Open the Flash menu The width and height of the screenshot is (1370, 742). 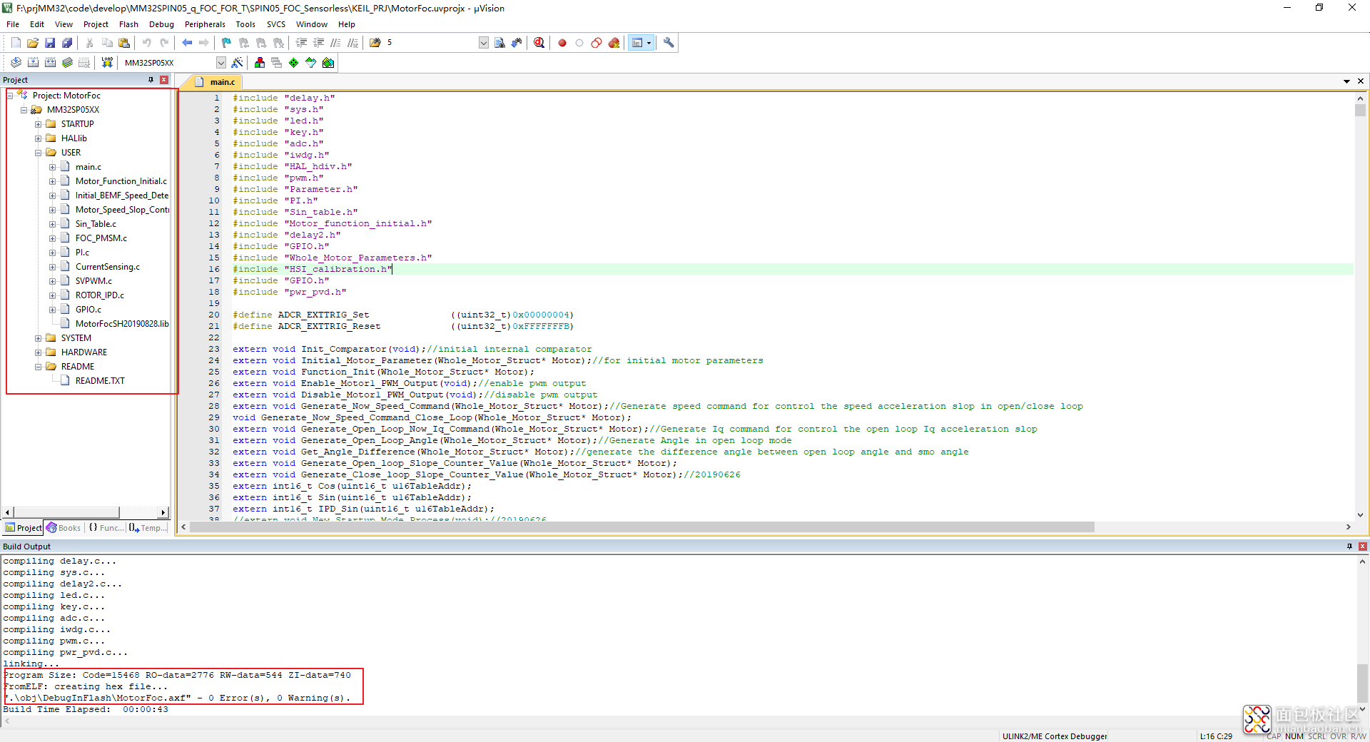128,24
